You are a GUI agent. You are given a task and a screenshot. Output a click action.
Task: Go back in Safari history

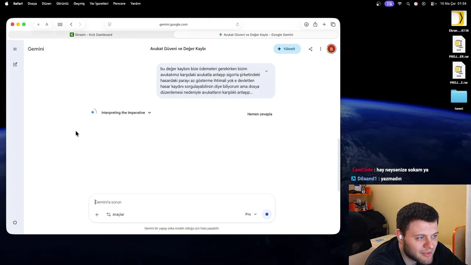[x=71, y=24]
